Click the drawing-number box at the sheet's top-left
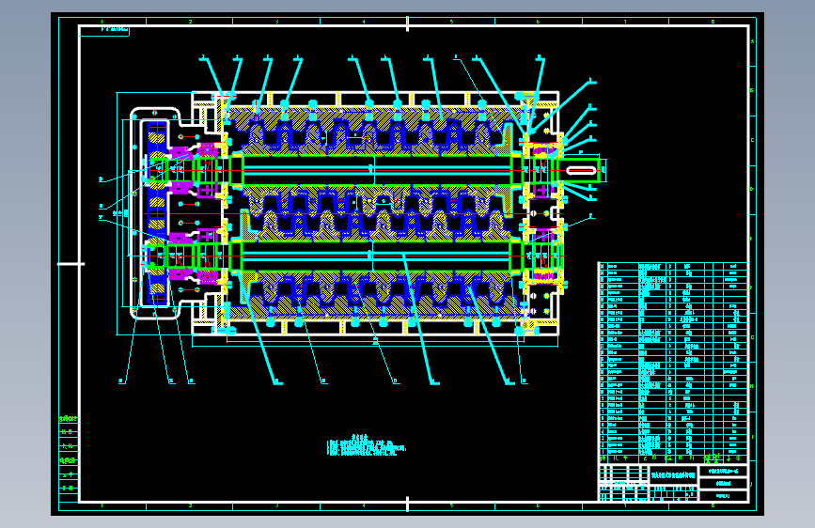815x528 pixels. tap(104, 31)
